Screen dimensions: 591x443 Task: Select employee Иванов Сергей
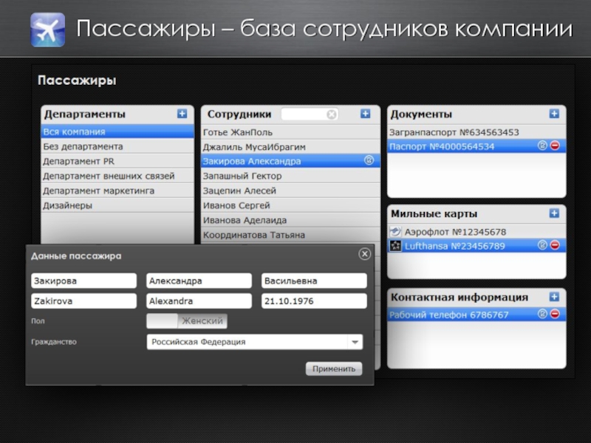[x=290, y=205]
